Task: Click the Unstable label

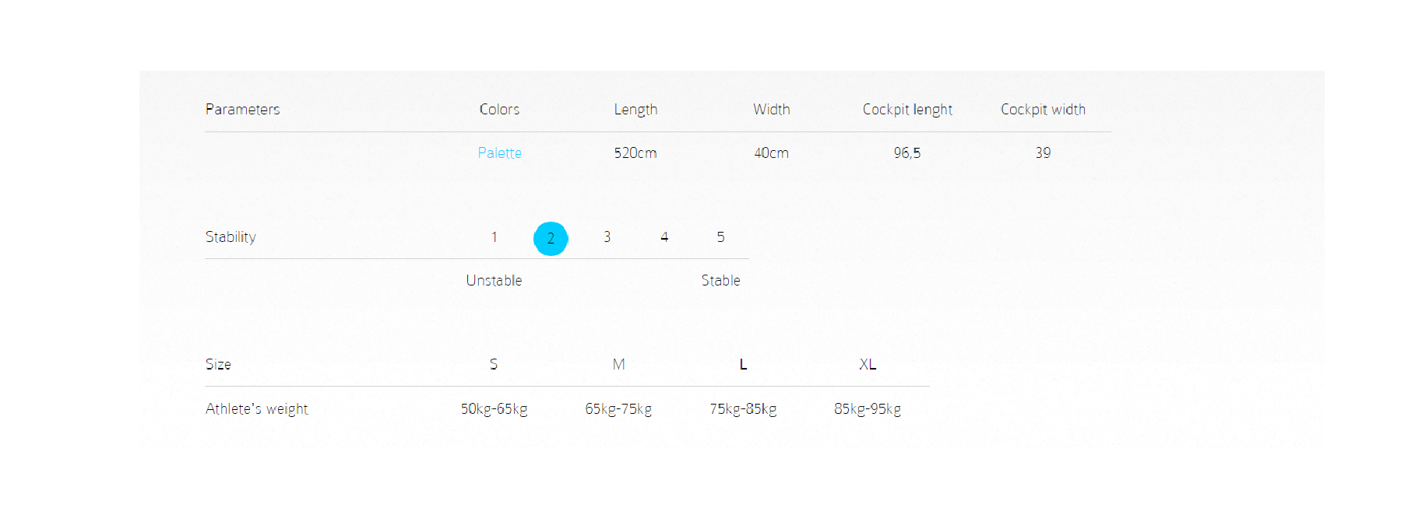Action: pyautogui.click(x=494, y=281)
